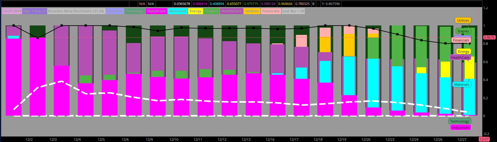Click the red 0.8676 value marker on axis
The height and width of the screenshot is (142, 497).
489,37
